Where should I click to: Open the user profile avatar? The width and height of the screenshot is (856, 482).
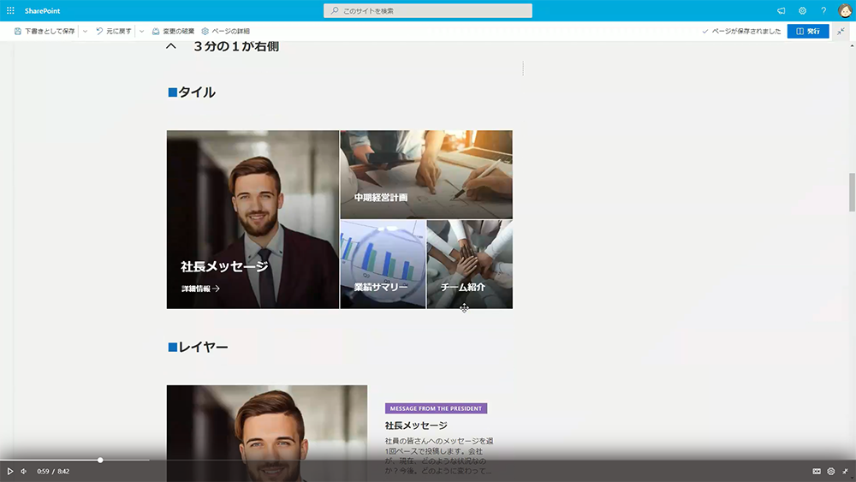pos(845,11)
